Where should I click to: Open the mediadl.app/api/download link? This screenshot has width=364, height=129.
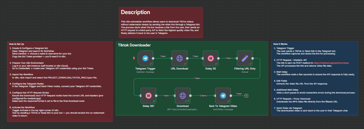[x=331, y=63]
